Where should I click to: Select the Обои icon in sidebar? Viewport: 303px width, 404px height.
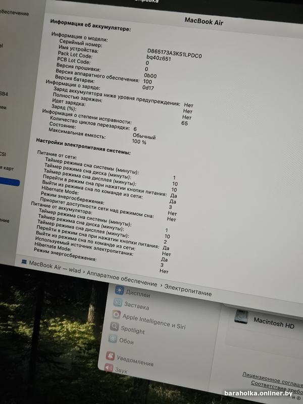(x=113, y=338)
